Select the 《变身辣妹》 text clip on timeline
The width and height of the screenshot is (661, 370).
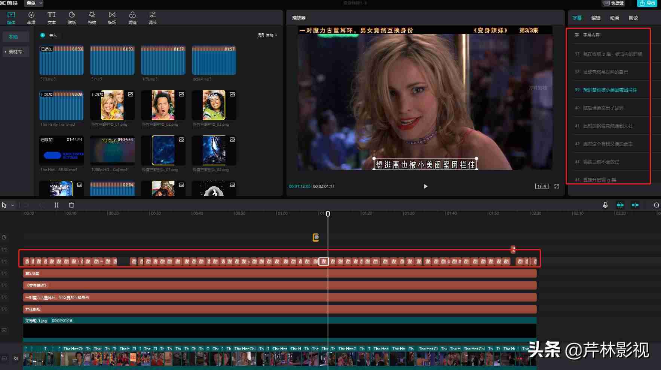tap(280, 285)
